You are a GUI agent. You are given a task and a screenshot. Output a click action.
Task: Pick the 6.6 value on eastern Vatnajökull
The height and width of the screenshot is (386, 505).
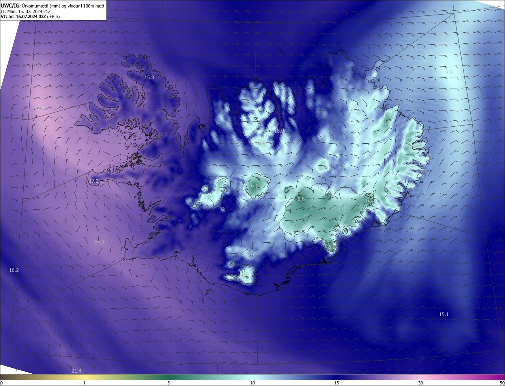(370, 200)
